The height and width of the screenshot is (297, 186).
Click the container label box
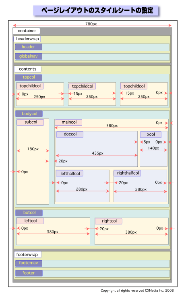(27, 31)
